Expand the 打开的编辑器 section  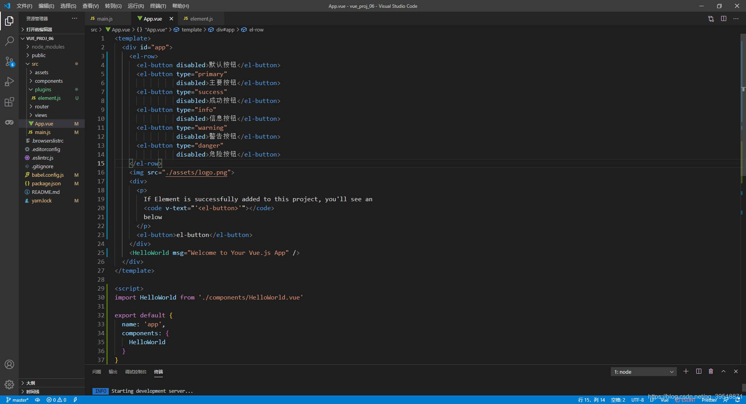(x=52, y=30)
